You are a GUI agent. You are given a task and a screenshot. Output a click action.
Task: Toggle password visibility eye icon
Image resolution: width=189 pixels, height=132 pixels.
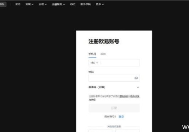point(136,78)
